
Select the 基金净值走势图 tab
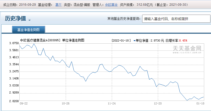28,30
